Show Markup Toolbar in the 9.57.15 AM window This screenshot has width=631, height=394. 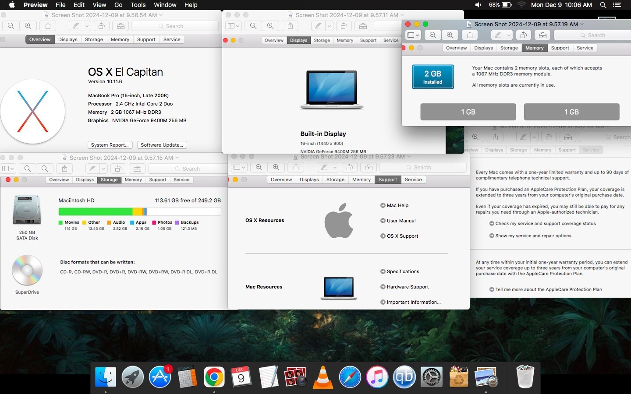coord(137,169)
